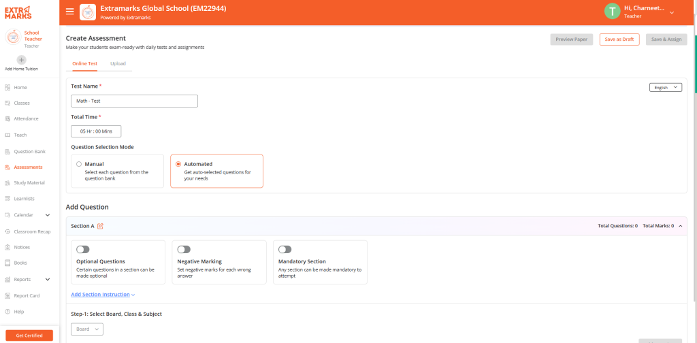Viewport: 697px width, 343px height.
Task: Click the Help sidebar icon
Action: (7, 312)
